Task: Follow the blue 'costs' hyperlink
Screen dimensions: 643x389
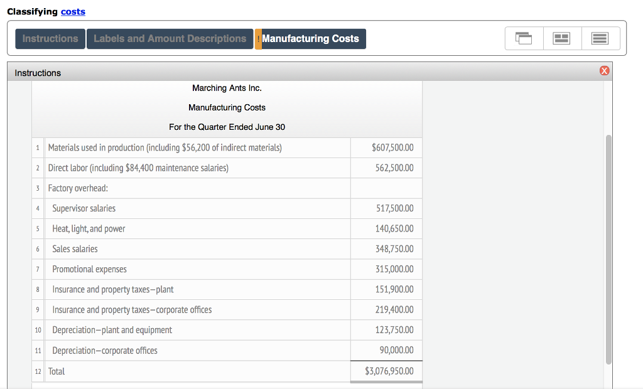Action: (x=73, y=12)
